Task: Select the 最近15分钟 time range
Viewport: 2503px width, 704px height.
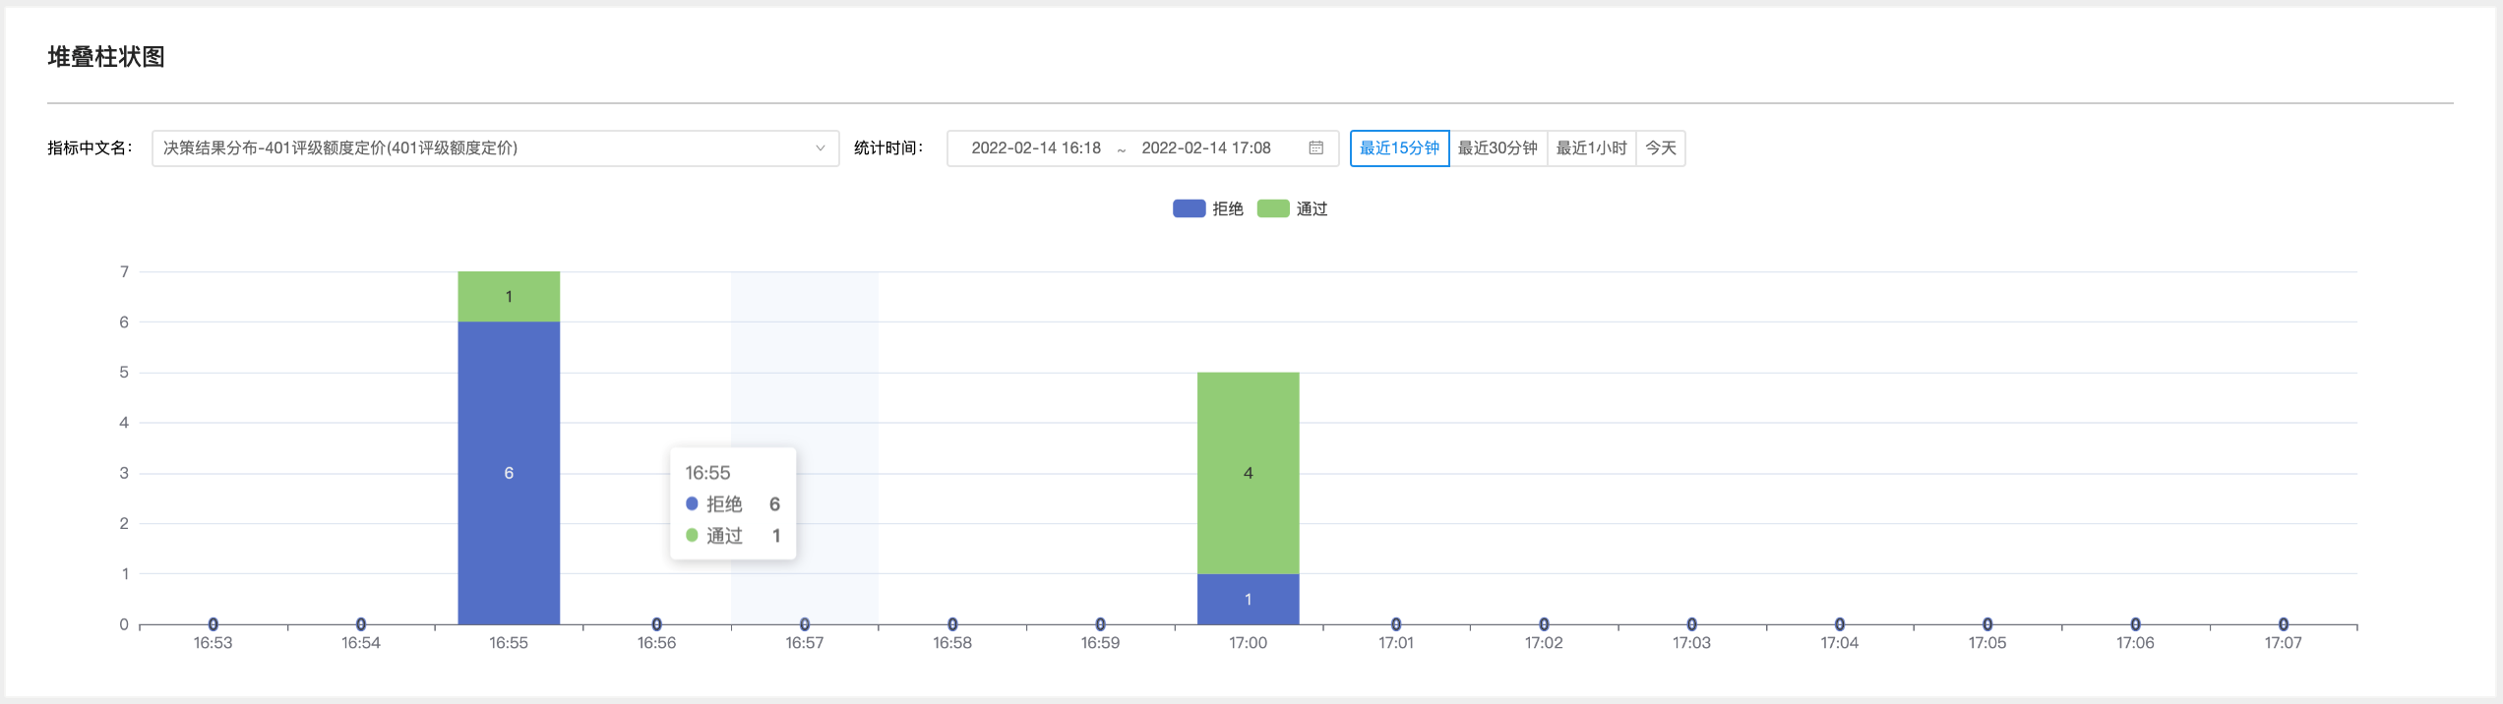Action: 1399,148
